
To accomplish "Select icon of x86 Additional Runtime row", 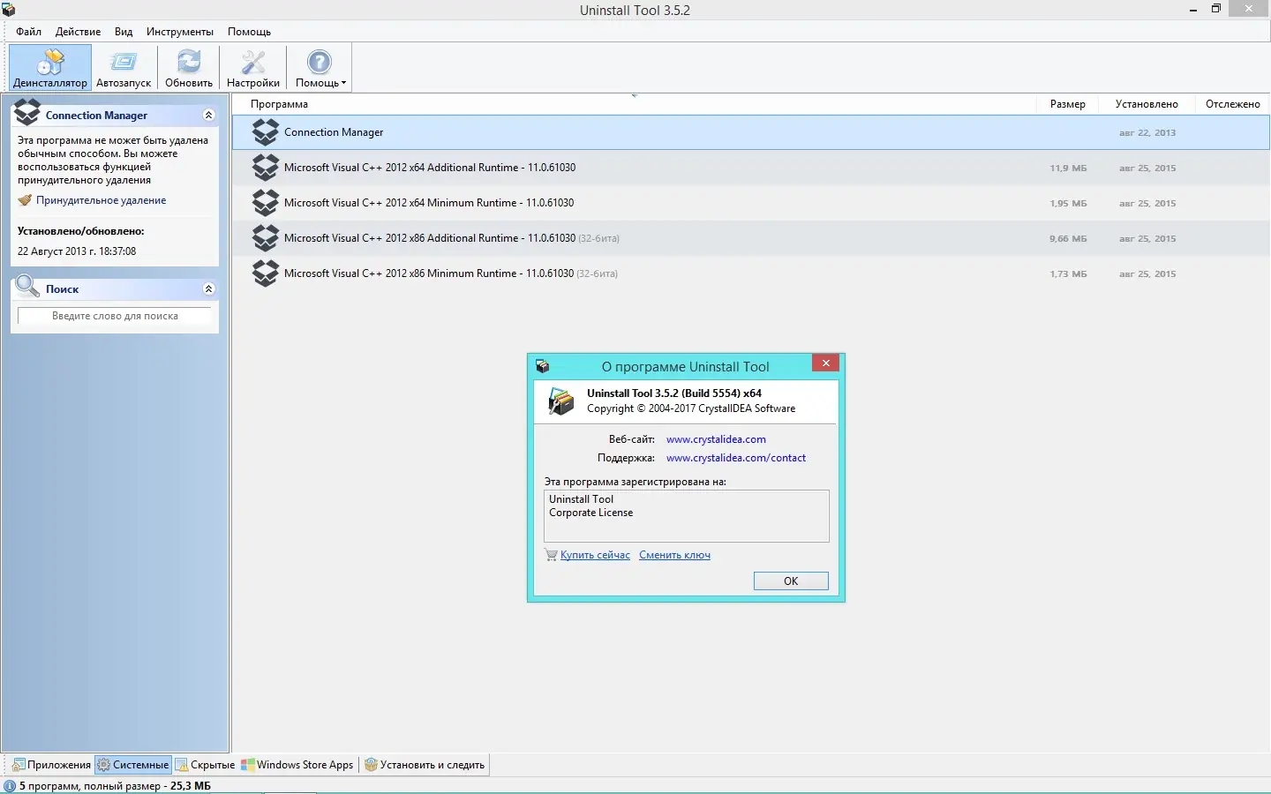I will pyautogui.click(x=266, y=238).
